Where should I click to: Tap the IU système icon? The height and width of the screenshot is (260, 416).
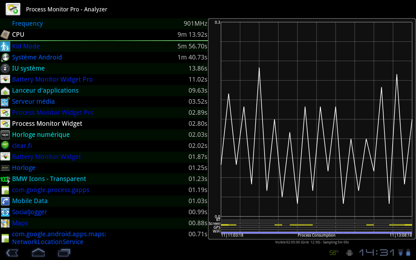[5, 68]
